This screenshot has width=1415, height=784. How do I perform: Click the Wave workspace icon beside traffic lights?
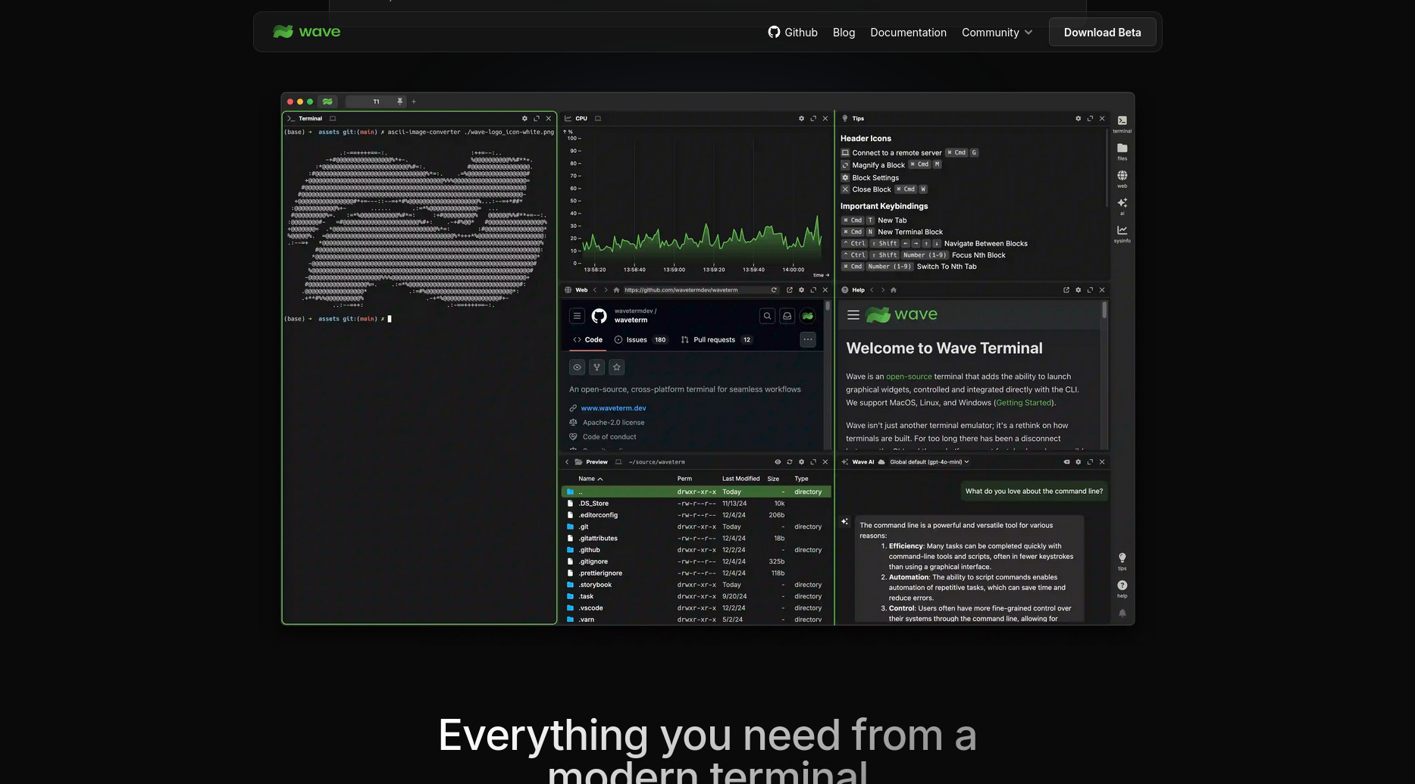(327, 102)
